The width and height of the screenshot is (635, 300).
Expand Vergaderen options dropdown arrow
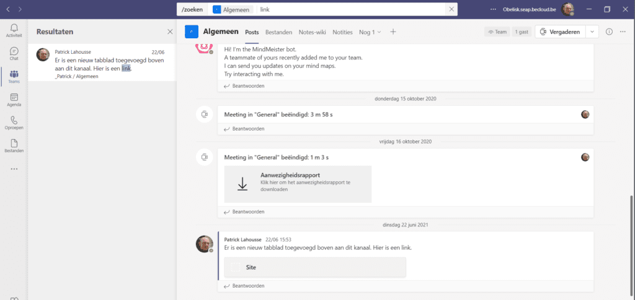point(592,32)
